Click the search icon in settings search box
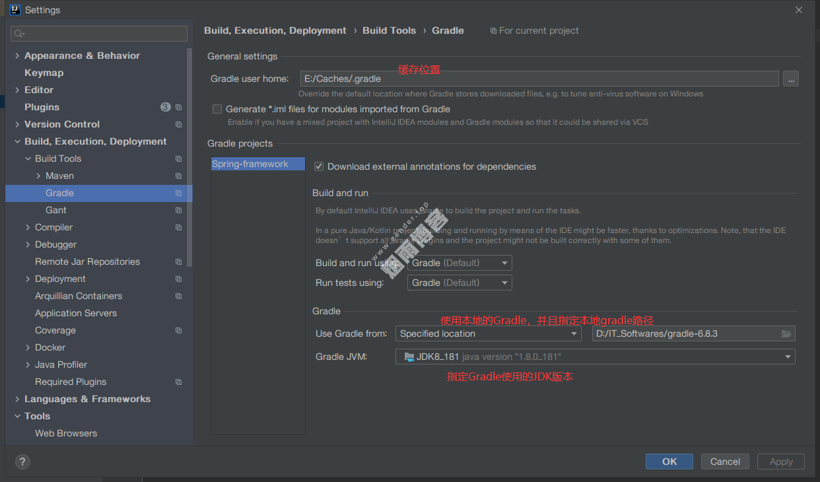 [x=19, y=34]
